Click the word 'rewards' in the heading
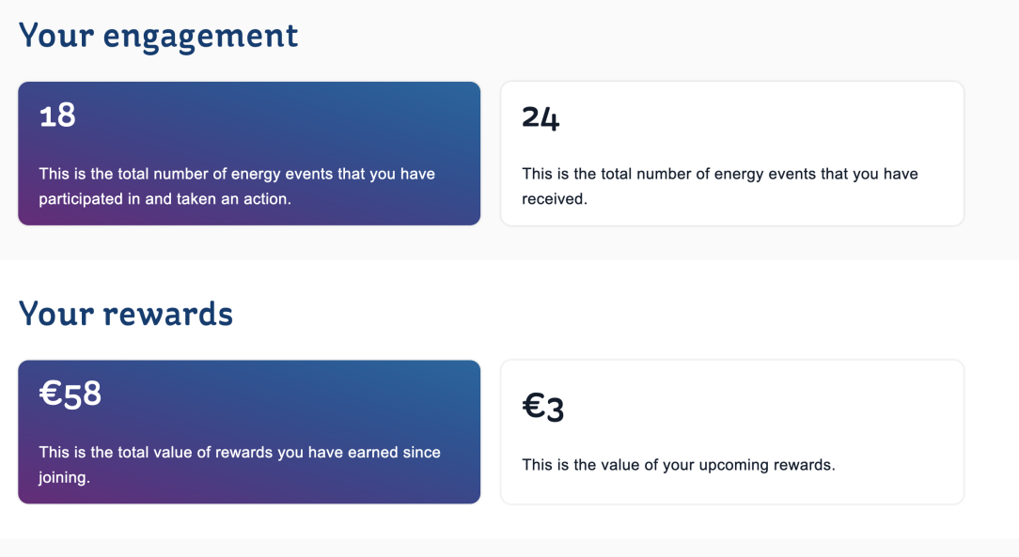 pyautogui.click(x=167, y=314)
